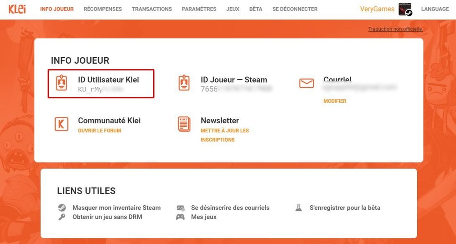Viewport: 456px width, 244px height.
Task: Open Masquer mon inventaire Steam link
Action: pyautogui.click(x=117, y=208)
